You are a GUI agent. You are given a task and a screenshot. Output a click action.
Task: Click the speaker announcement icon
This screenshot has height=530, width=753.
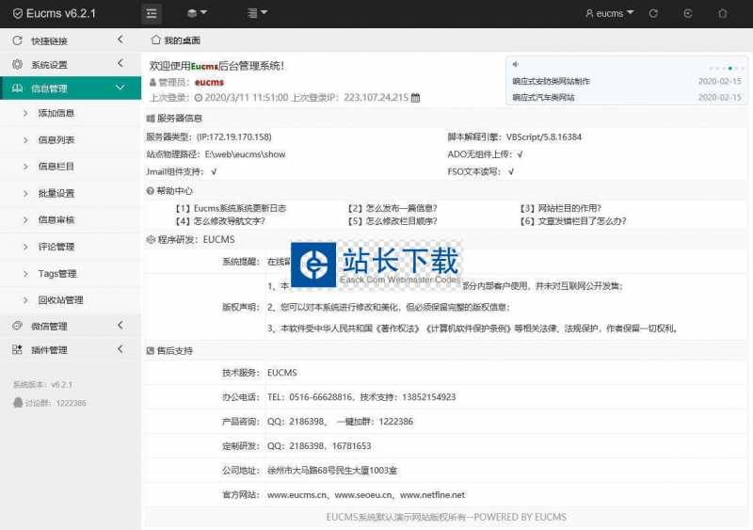(516, 65)
